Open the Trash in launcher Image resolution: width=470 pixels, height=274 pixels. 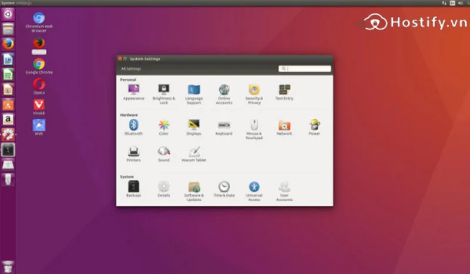pyautogui.click(x=8, y=267)
